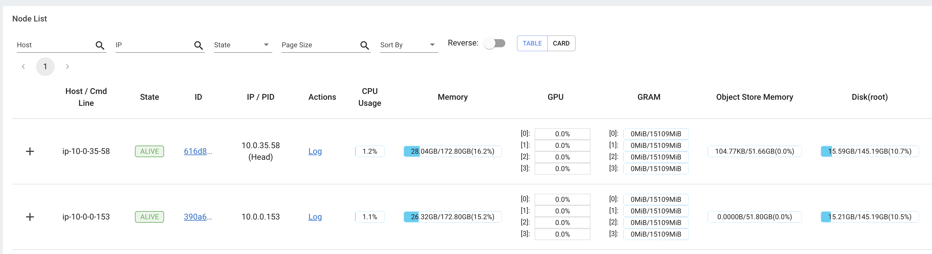Select page 1 in pagination
This screenshot has height=254, width=932.
45,66
